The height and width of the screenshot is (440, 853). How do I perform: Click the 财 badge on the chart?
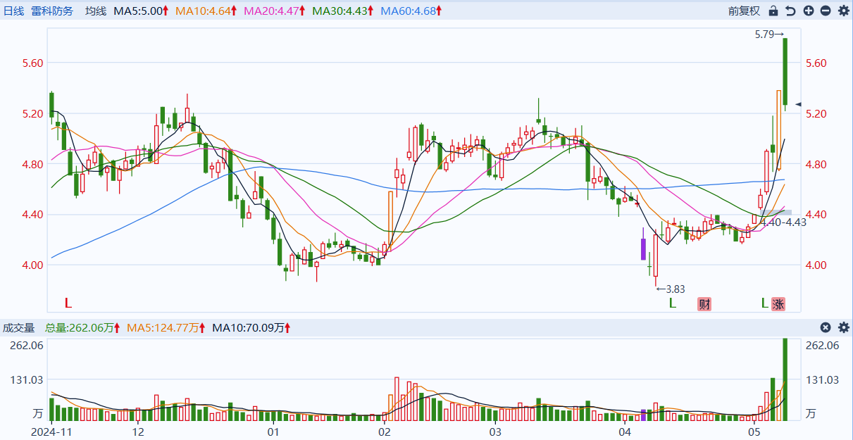coord(704,304)
